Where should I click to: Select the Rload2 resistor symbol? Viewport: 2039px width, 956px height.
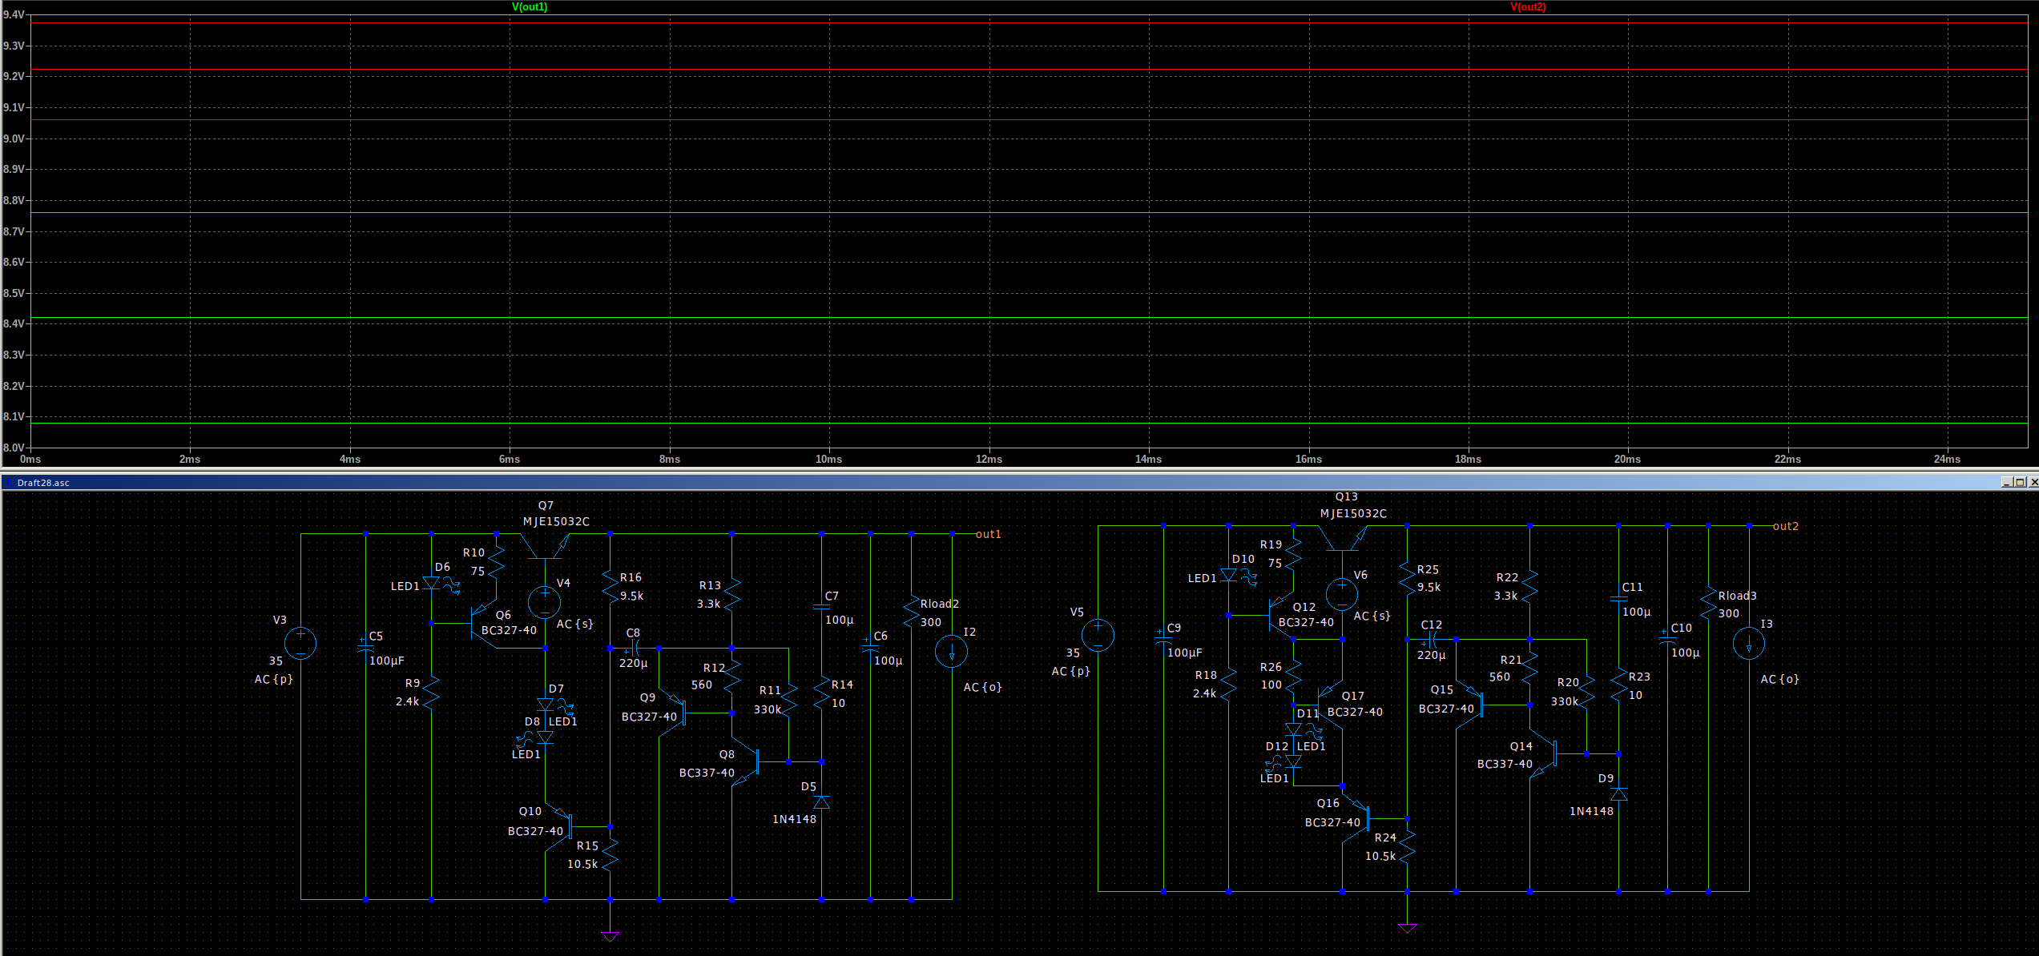pos(911,610)
